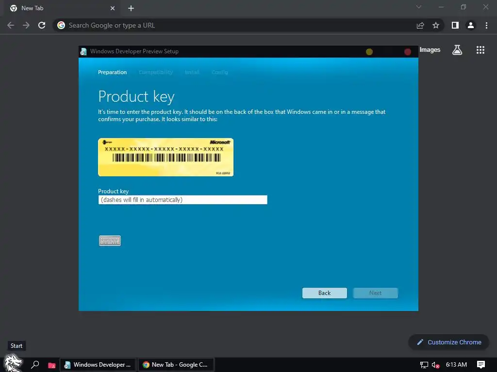The image size is (497, 372).
Task: Open a new Chrome tab
Action: [x=131, y=8]
